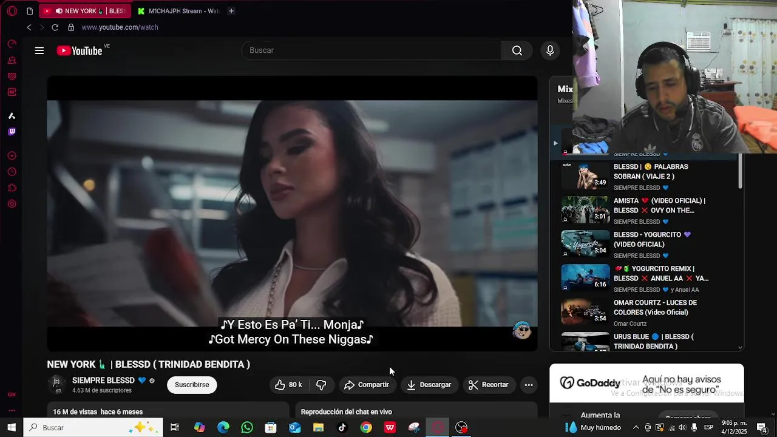
Task: Open the tab islands page icon
Action: [30, 11]
